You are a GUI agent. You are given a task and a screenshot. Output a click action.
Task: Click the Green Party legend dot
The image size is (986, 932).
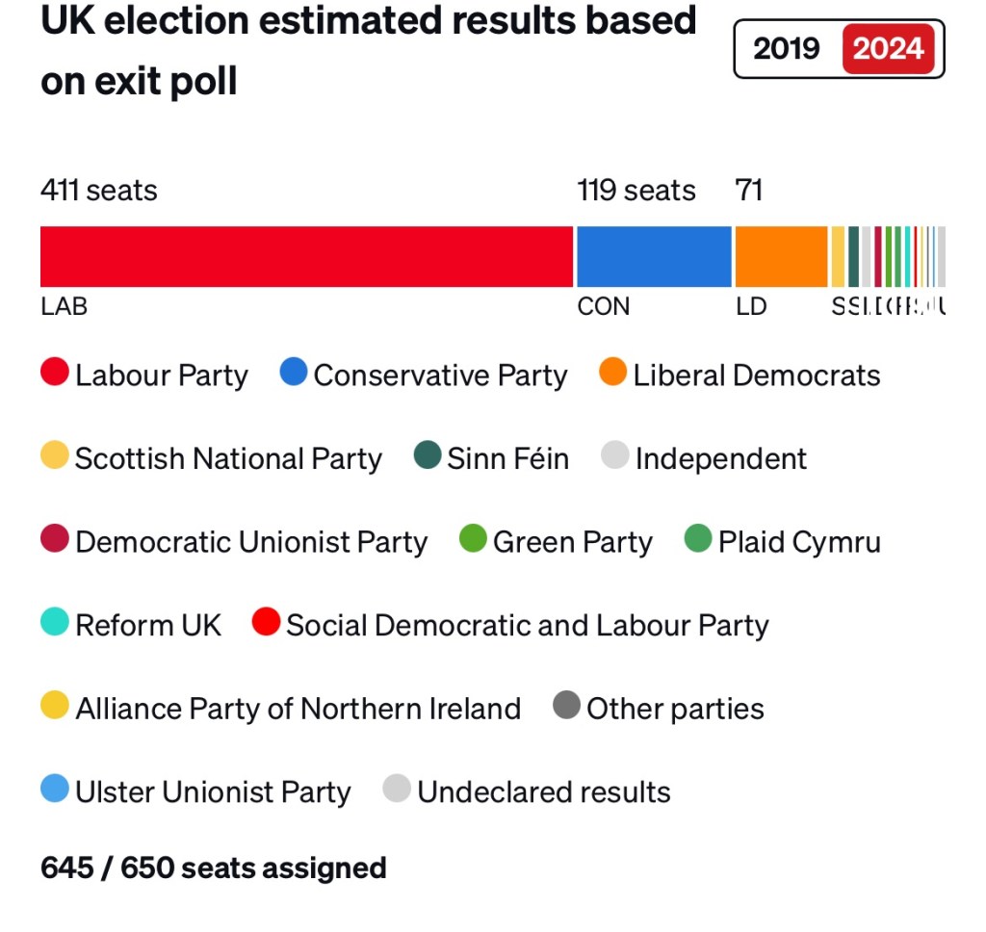(x=473, y=540)
